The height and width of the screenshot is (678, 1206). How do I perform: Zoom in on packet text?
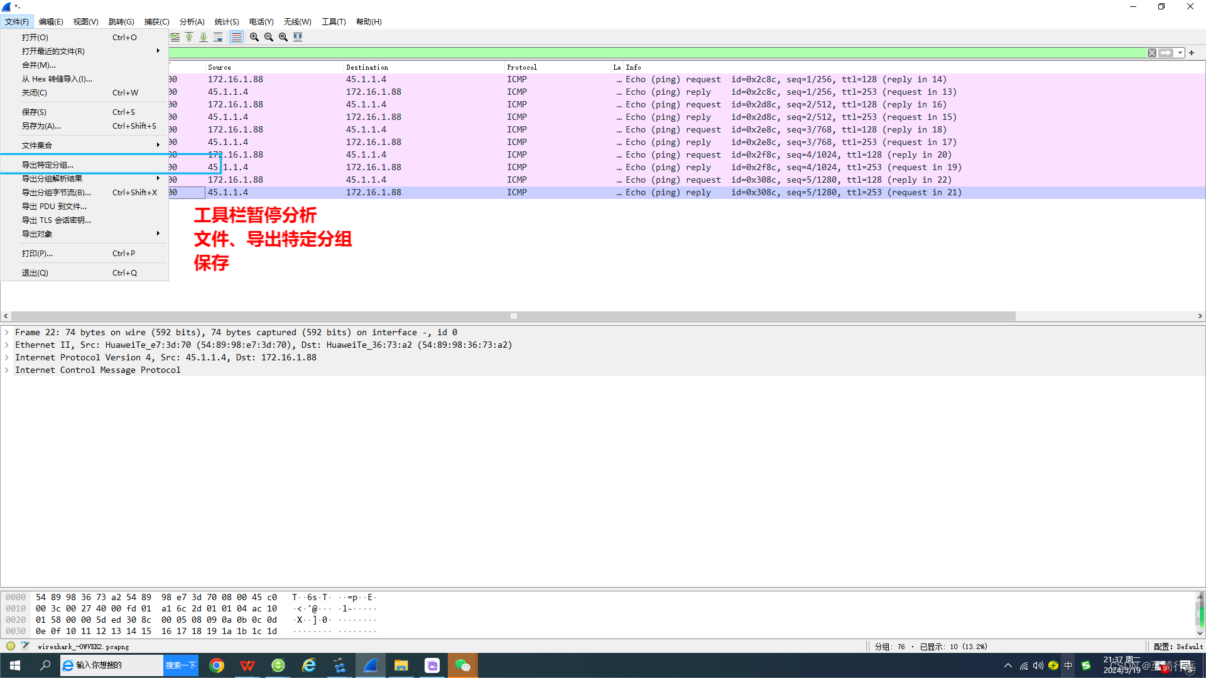click(254, 37)
